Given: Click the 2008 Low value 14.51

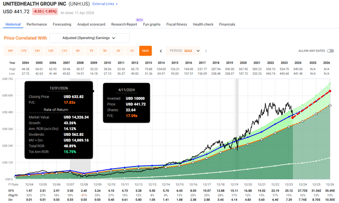Looking at the screenshot, I should [80, 73].
